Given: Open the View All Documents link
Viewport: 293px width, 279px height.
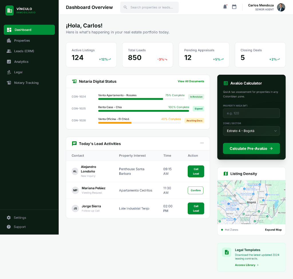Looking at the screenshot, I should pos(191,81).
